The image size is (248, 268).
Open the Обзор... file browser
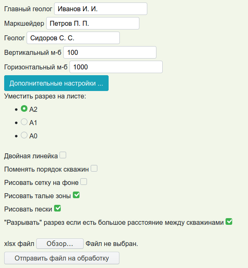60,244
